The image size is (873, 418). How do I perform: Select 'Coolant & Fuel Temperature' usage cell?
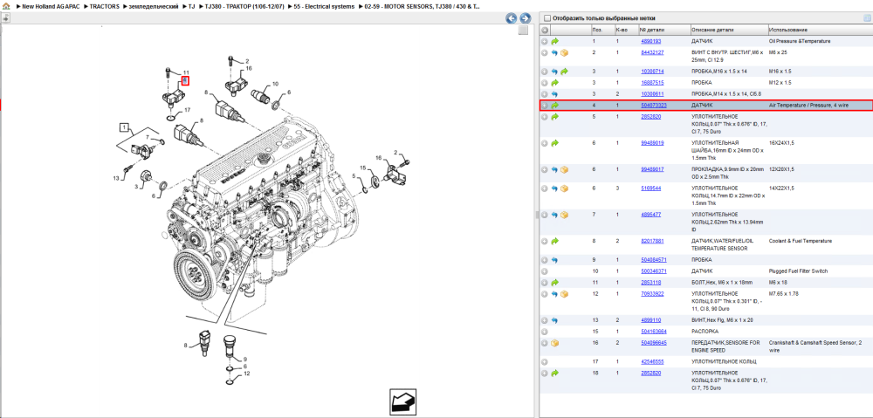click(x=800, y=242)
